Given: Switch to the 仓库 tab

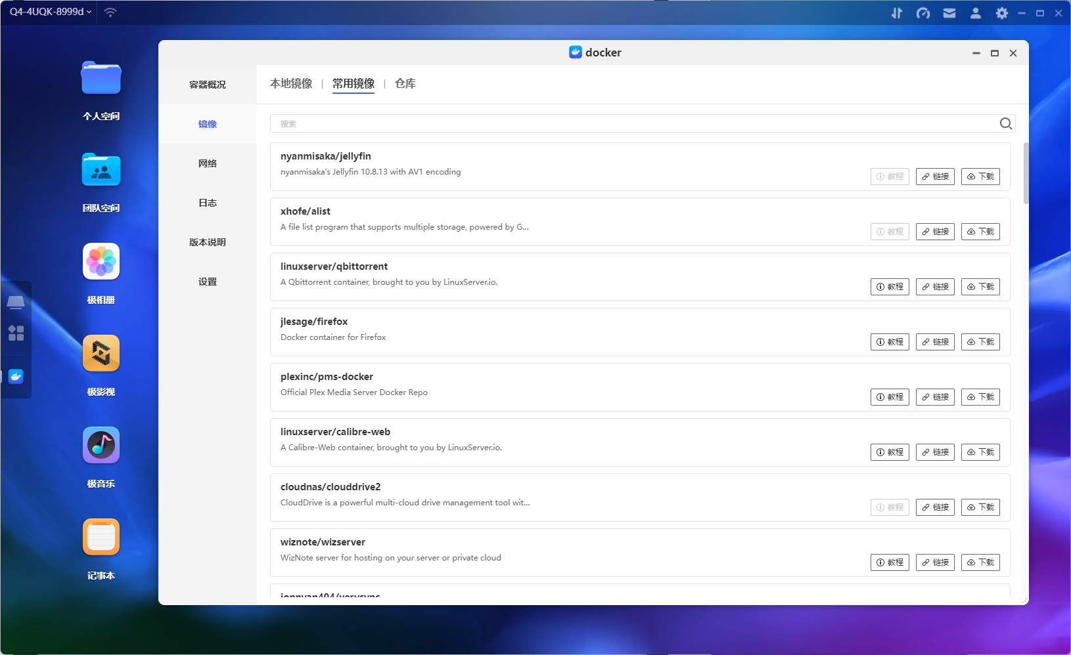Looking at the screenshot, I should point(405,83).
